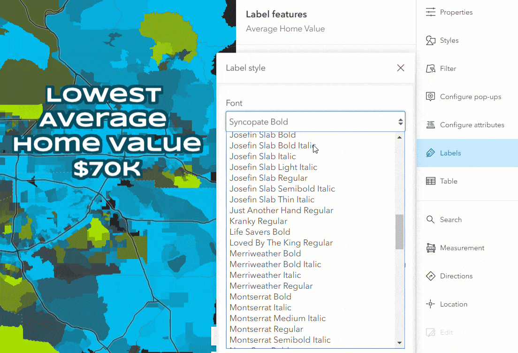Screen dimensions: 518x353
Task: Click the Search magnifier icon
Action: pyautogui.click(x=430, y=220)
